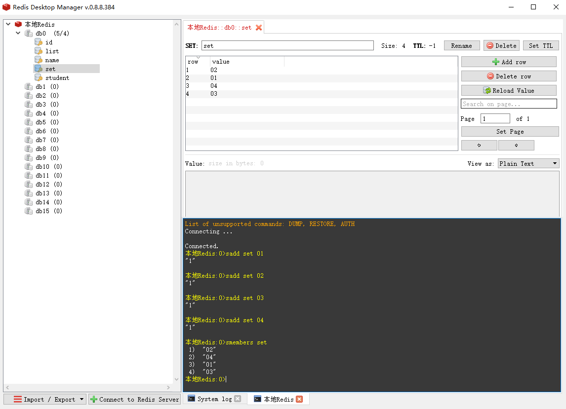Screen dimensions: 566x409
Task: Open the View as Plain Text dropdown
Action: [528, 163]
